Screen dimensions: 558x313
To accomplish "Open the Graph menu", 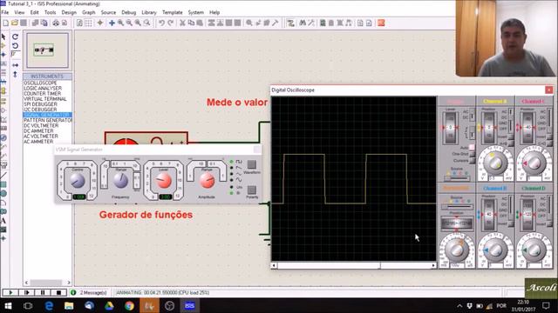I will point(89,12).
